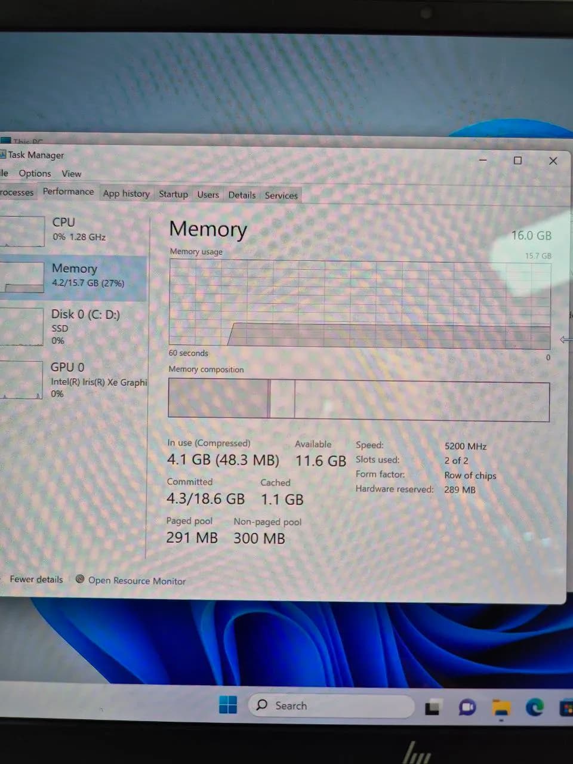Image resolution: width=573 pixels, height=764 pixels.
Task: Open GPU 0 Intel Iris Xe view
Action: click(73, 380)
